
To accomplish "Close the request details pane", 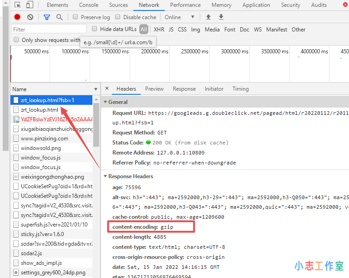I will click(106, 89).
